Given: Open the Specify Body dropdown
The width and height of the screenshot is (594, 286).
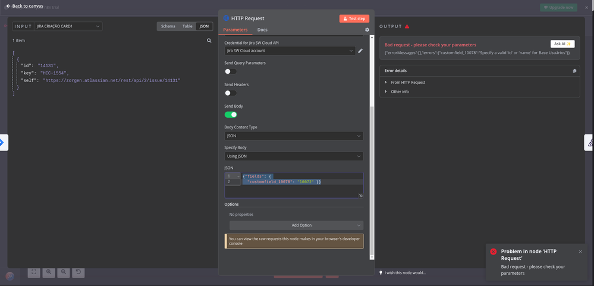Looking at the screenshot, I should (294, 156).
